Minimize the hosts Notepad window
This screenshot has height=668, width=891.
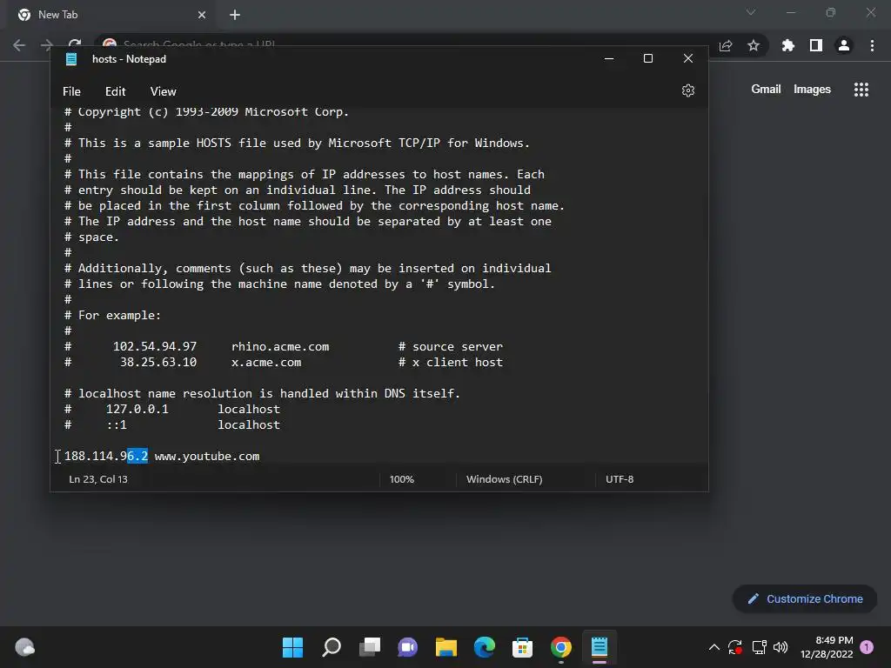click(x=609, y=58)
